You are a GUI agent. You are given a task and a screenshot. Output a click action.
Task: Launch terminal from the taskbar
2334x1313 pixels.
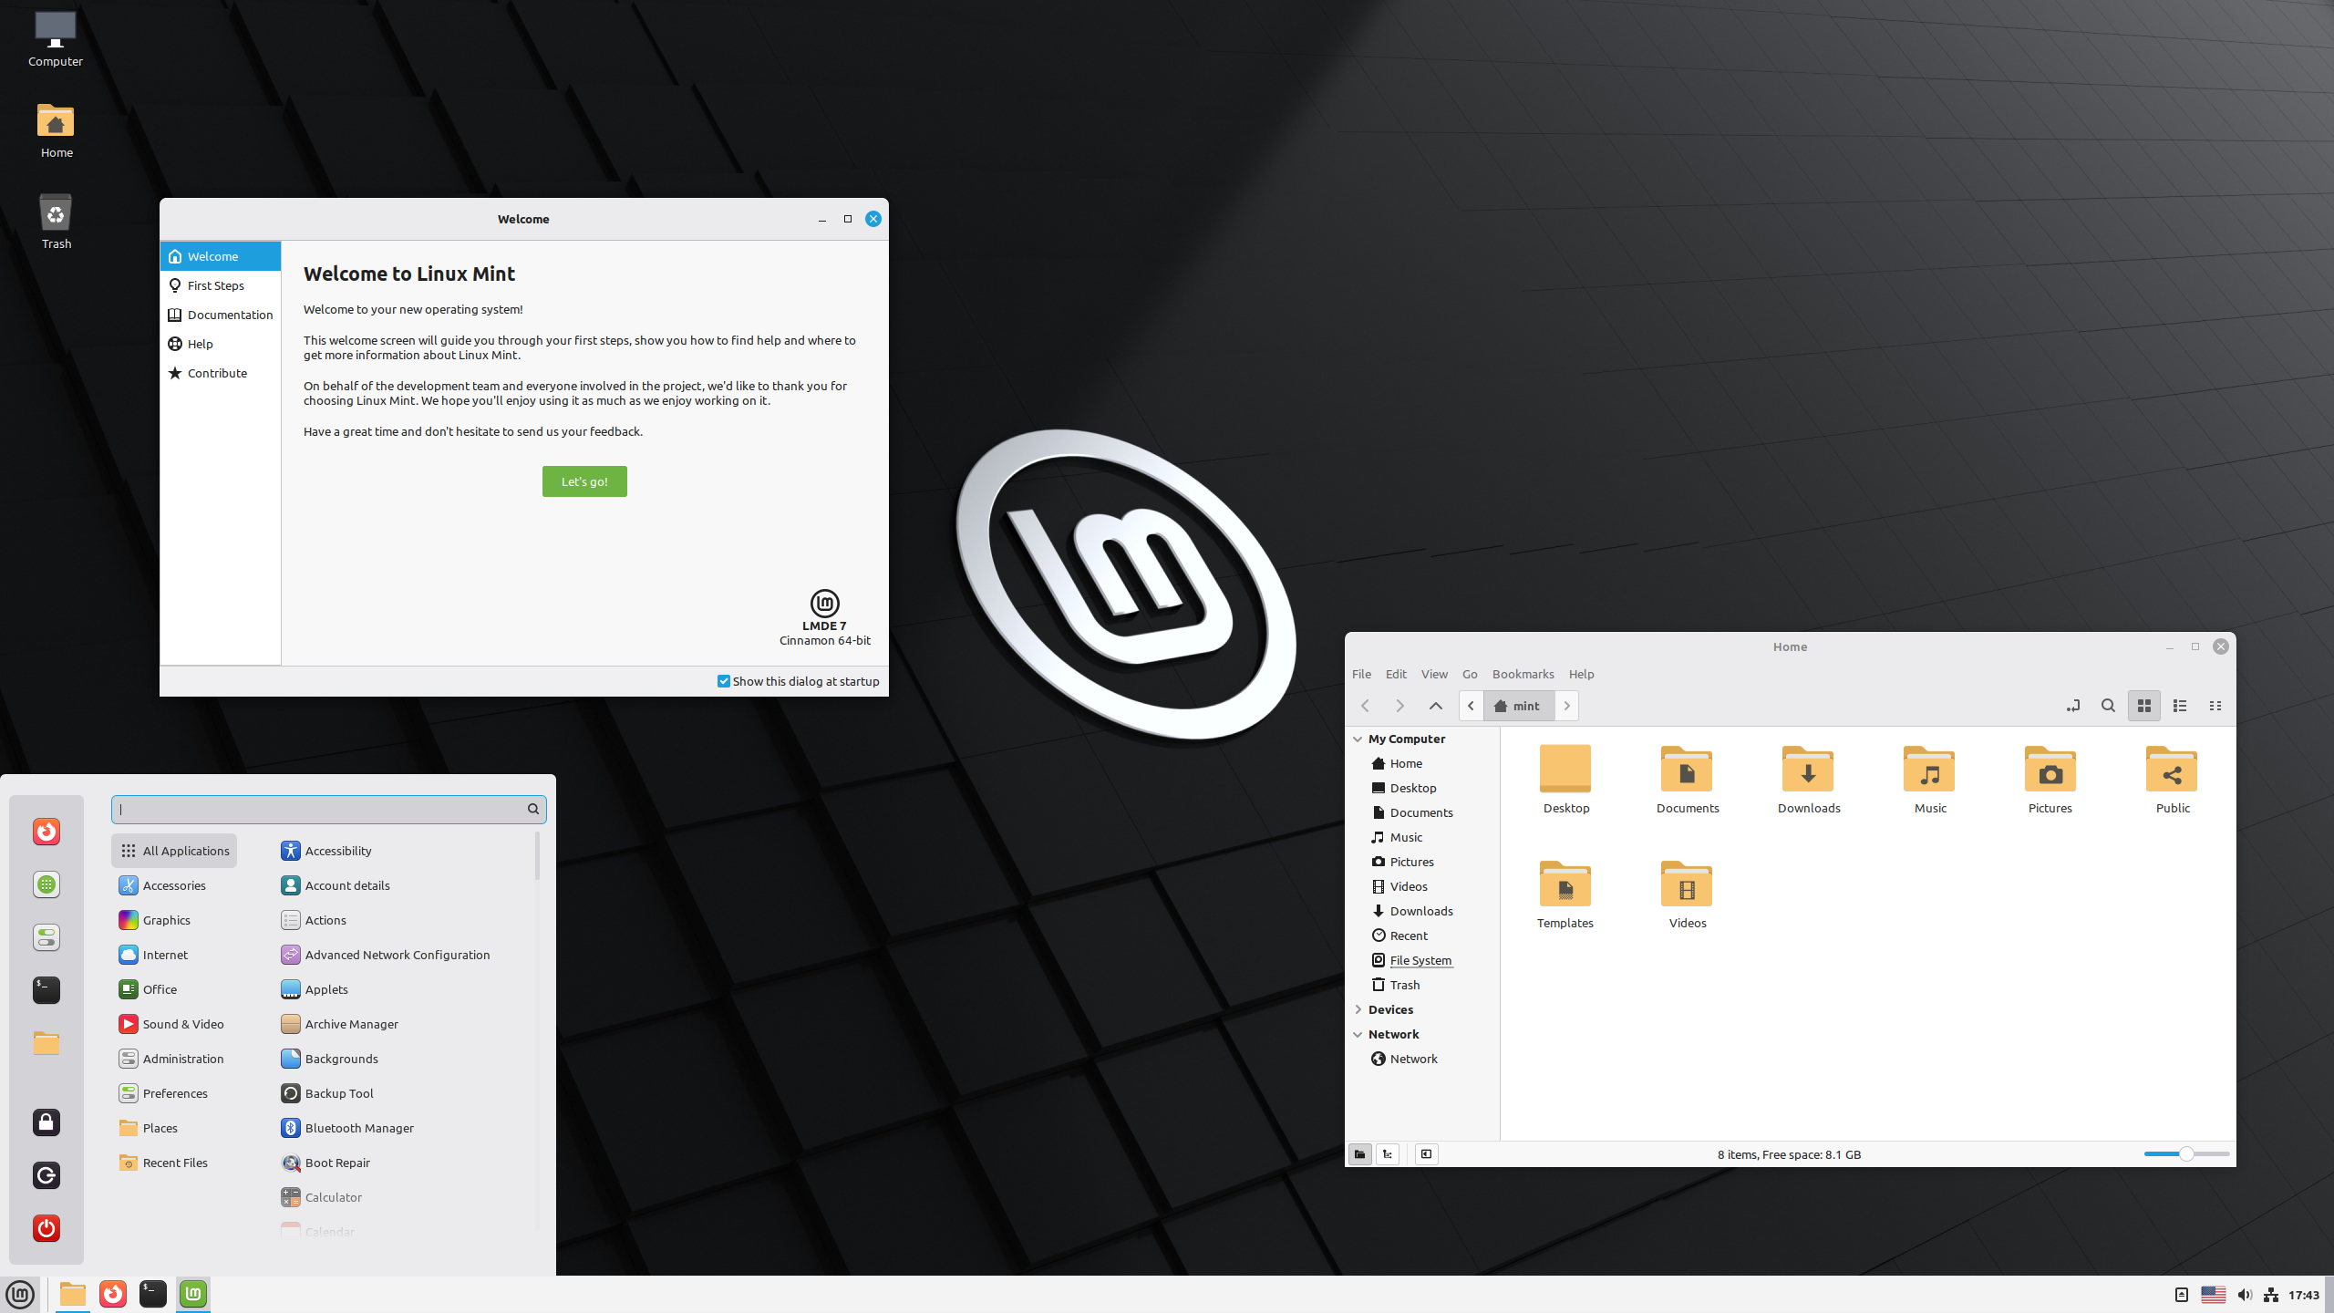[152, 1294]
